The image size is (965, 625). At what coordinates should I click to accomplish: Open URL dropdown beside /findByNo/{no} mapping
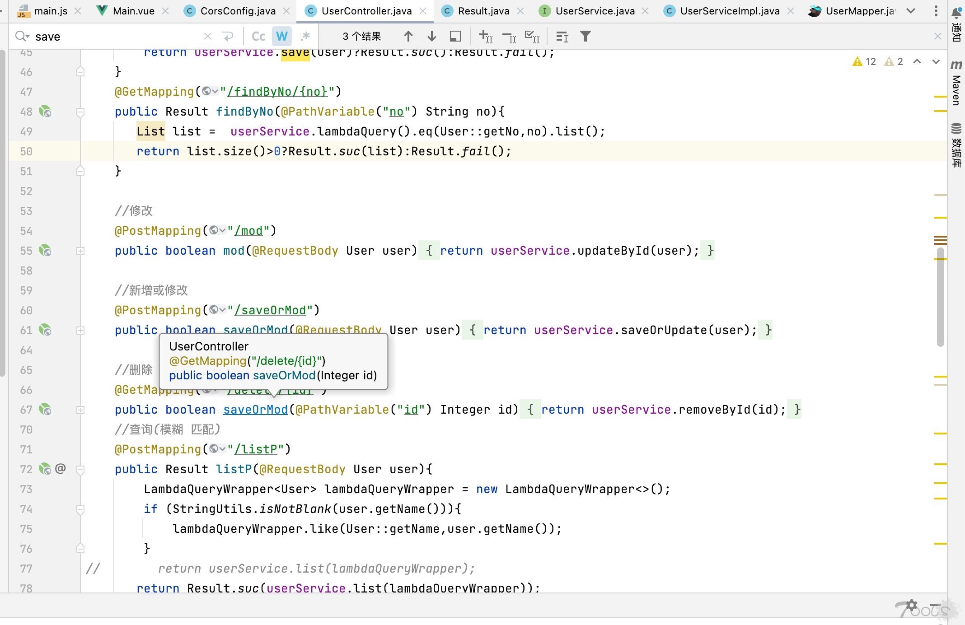[210, 92]
